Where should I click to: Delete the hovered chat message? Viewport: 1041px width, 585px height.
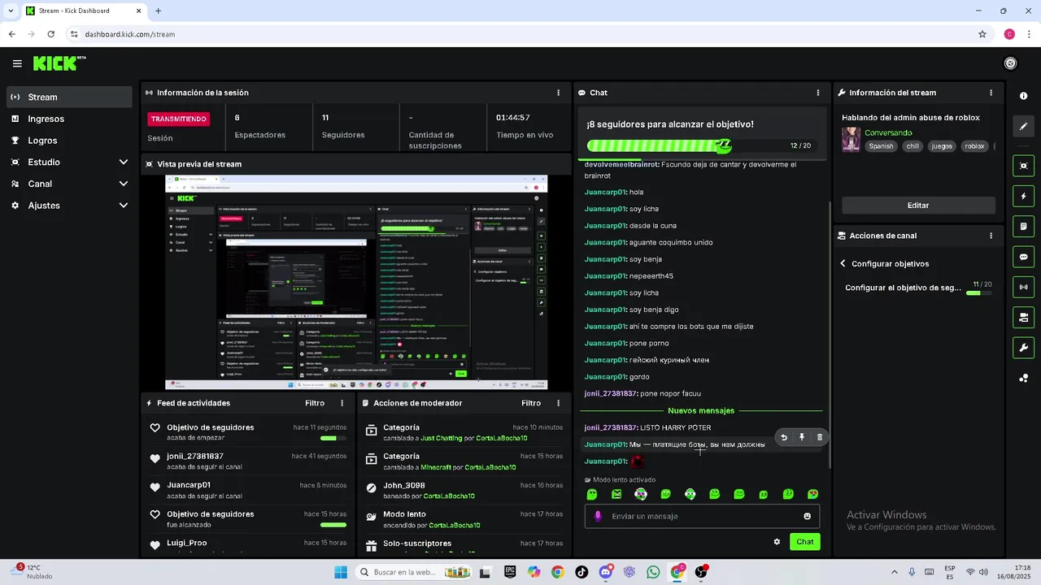(x=819, y=437)
